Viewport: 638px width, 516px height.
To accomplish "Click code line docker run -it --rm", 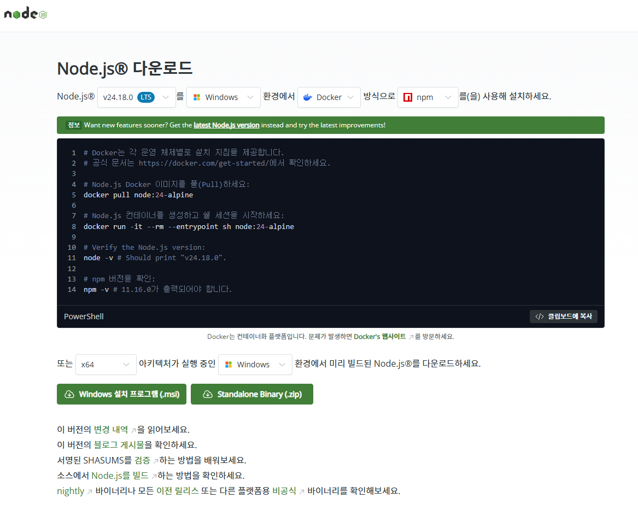I will (x=189, y=227).
